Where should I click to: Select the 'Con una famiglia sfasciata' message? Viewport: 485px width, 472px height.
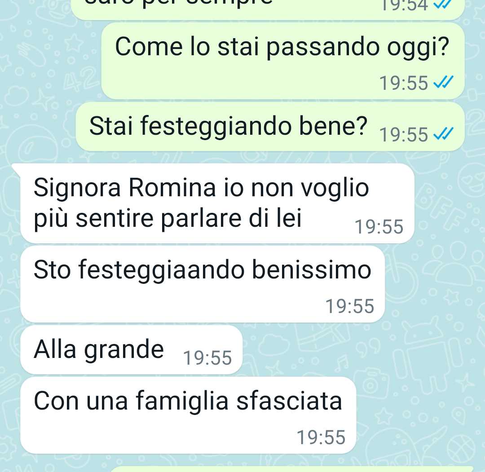point(188,415)
